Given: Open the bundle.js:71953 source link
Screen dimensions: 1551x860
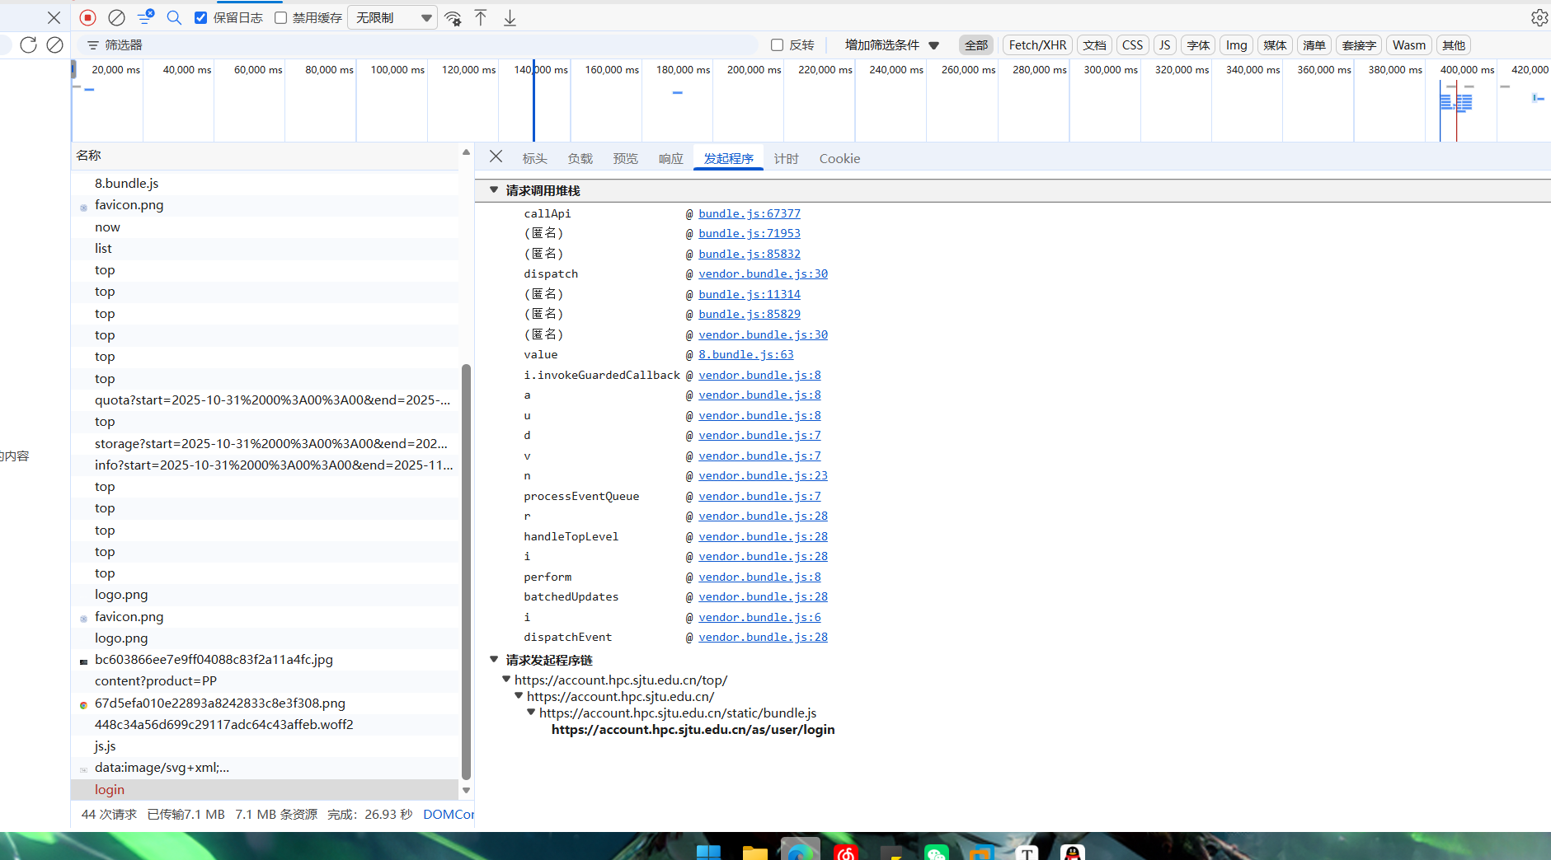Looking at the screenshot, I should (x=750, y=234).
